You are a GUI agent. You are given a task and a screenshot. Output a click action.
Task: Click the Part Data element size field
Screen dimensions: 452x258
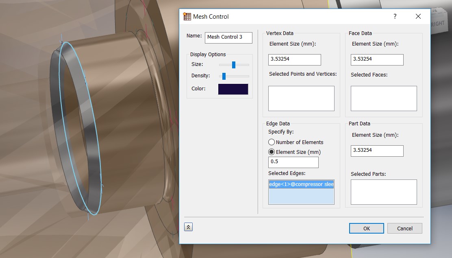(x=377, y=151)
